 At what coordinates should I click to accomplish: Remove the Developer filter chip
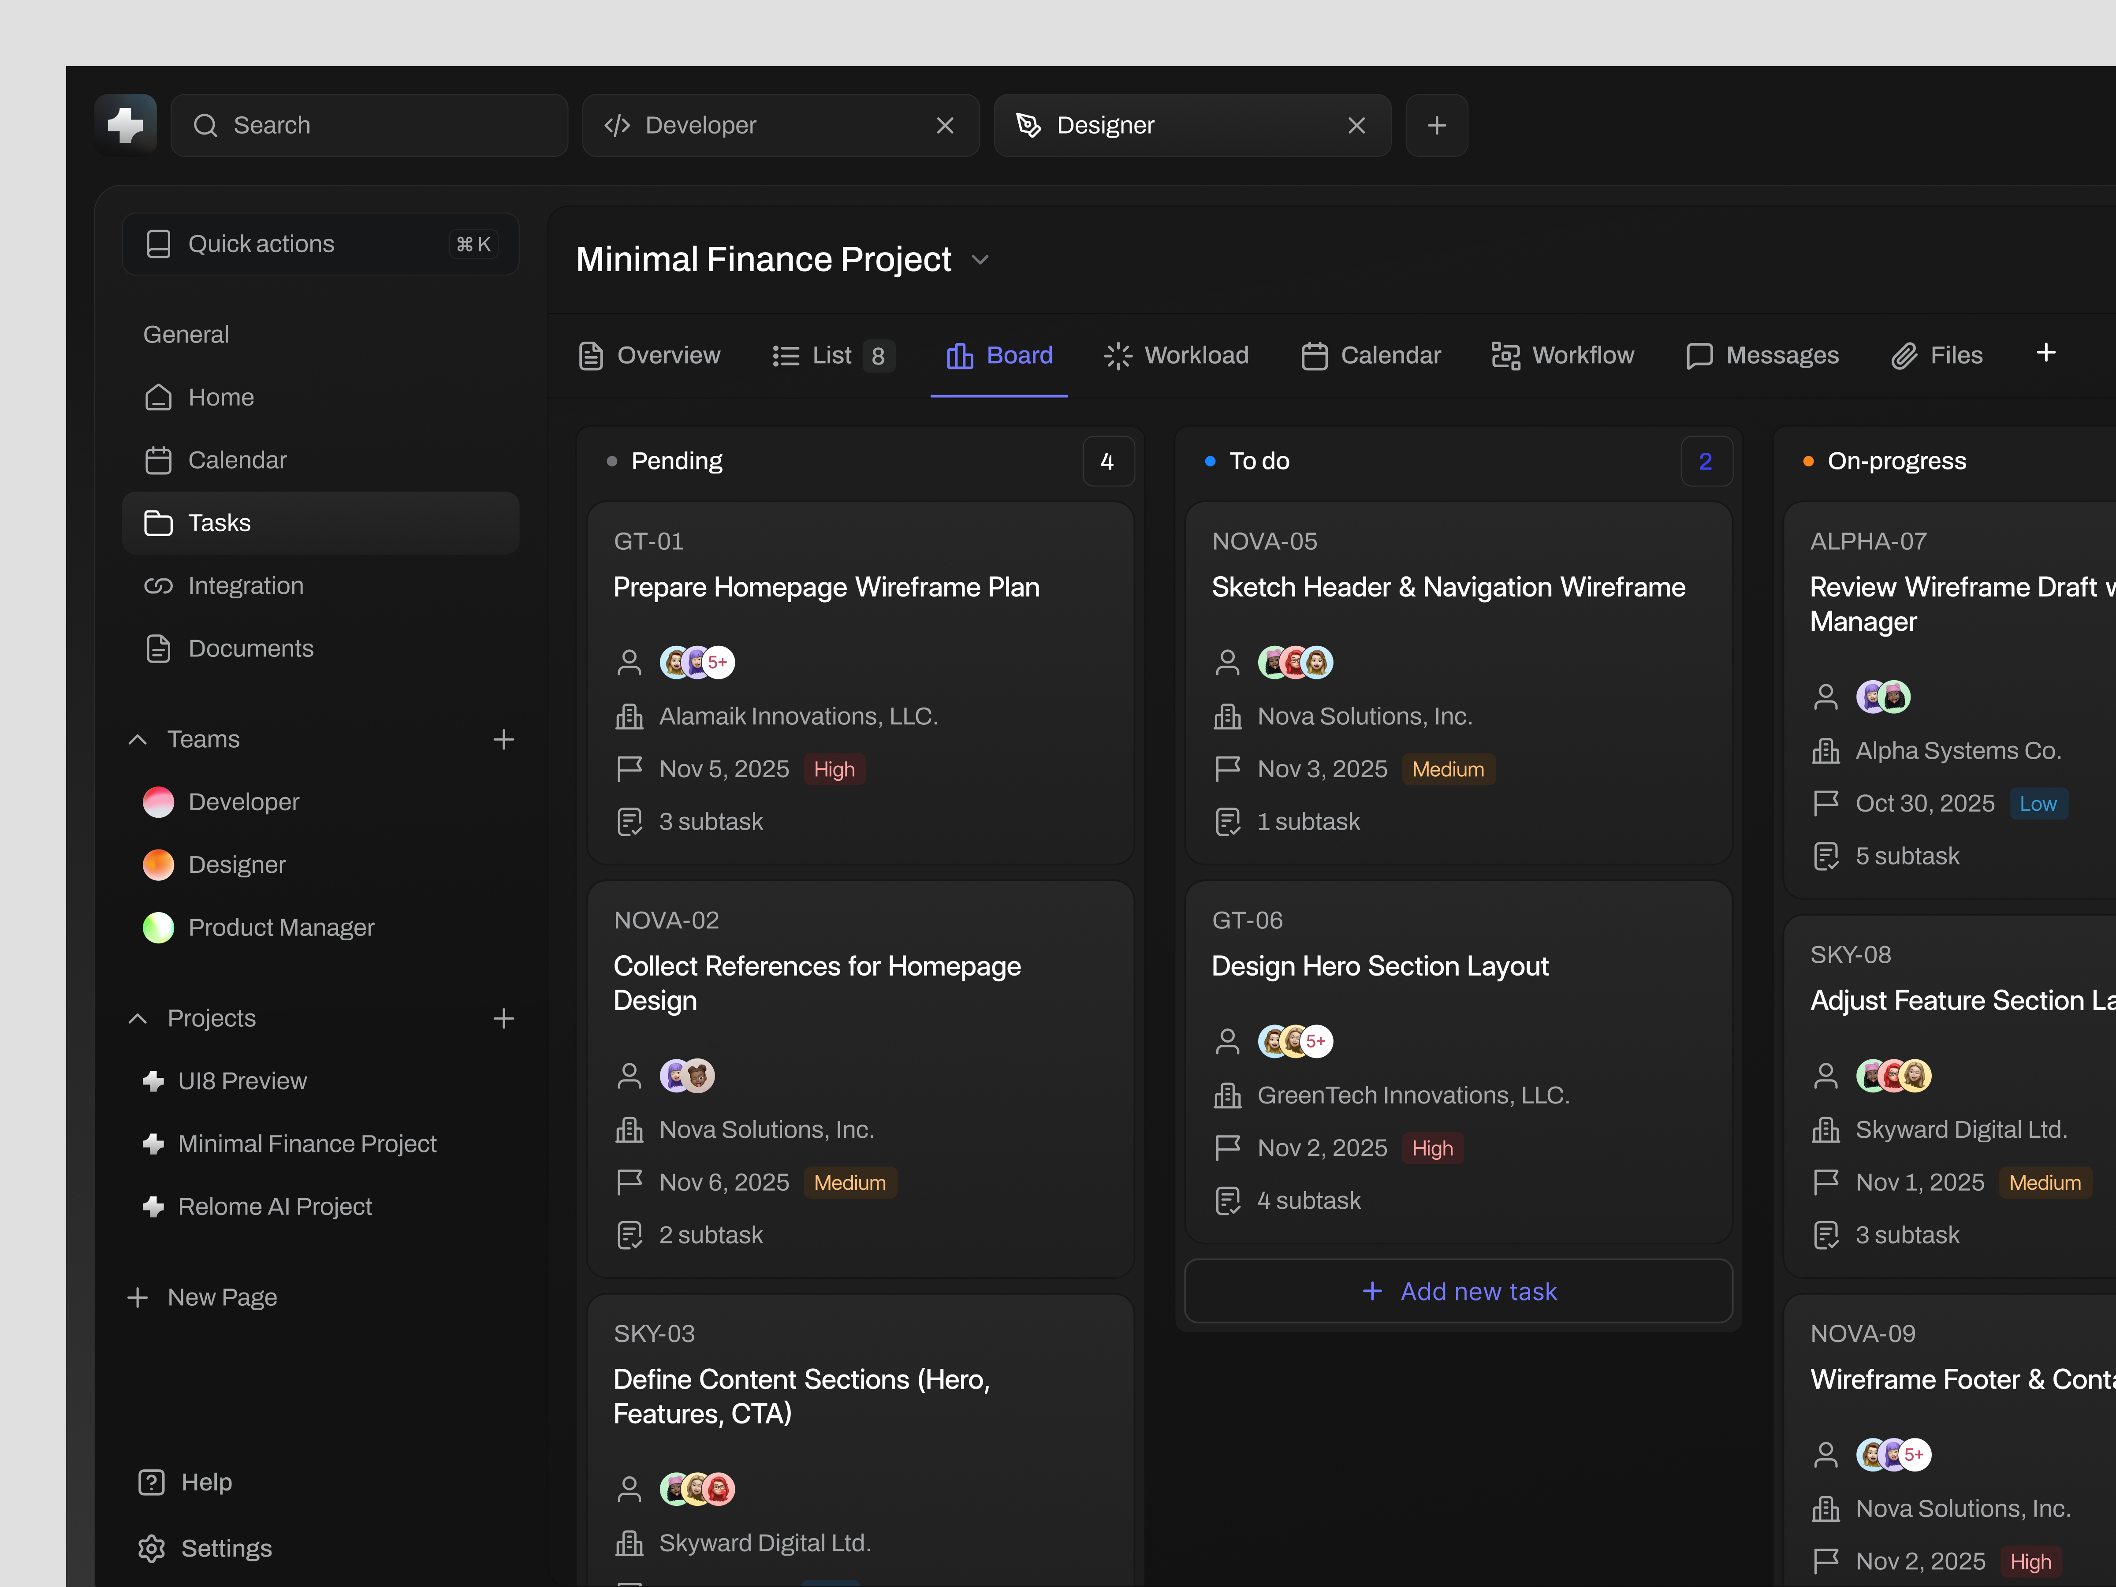[945, 125]
